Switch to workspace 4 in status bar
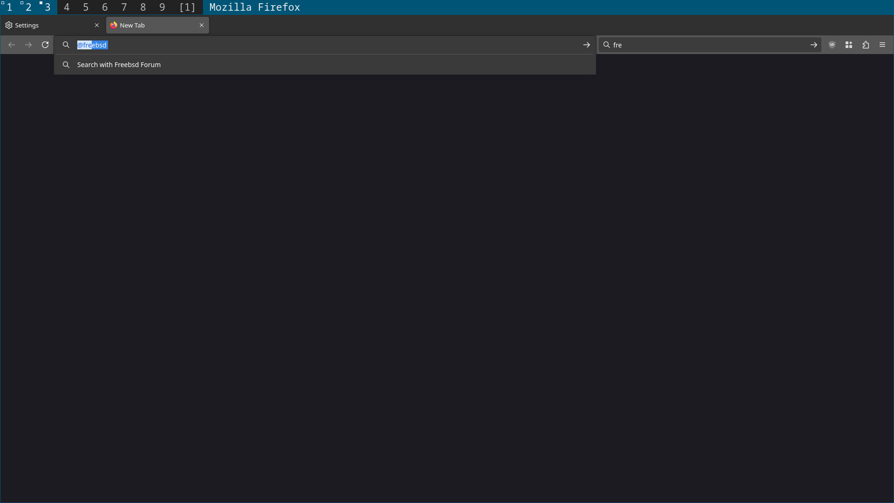This screenshot has width=894, height=503. [x=67, y=7]
